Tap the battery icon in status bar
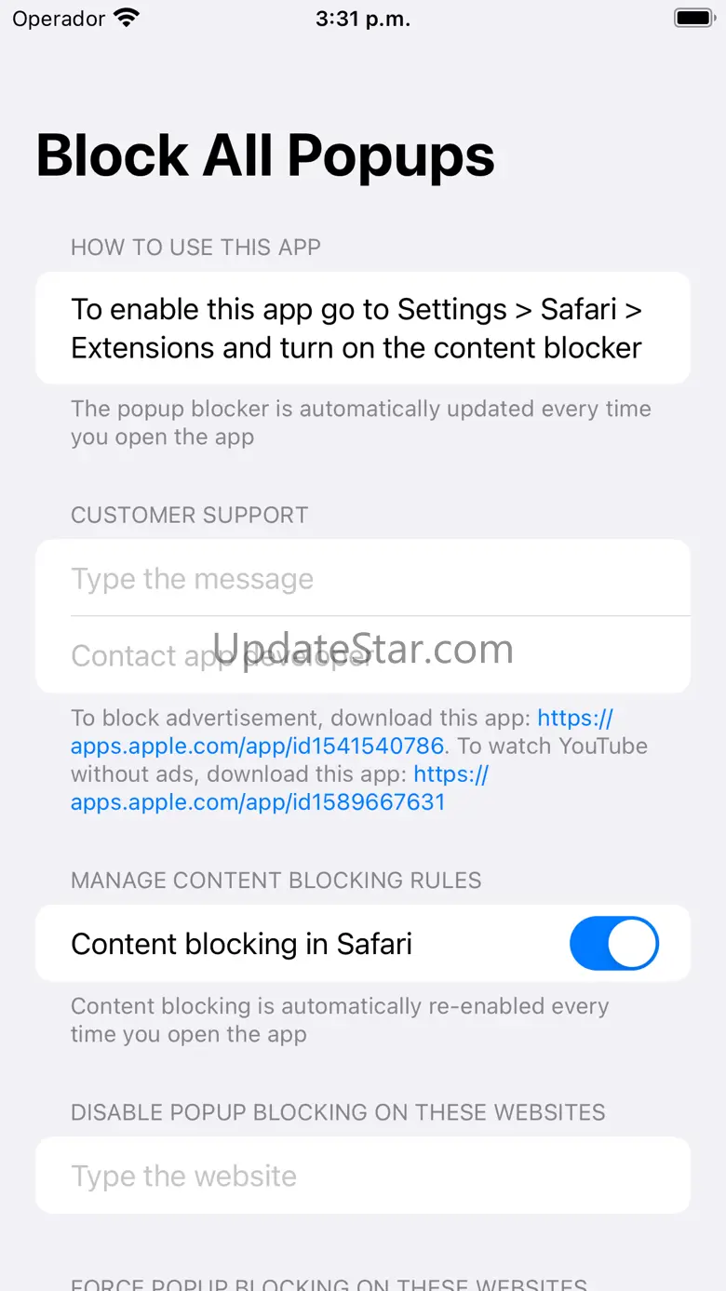The width and height of the screenshot is (726, 1291). coord(693,18)
